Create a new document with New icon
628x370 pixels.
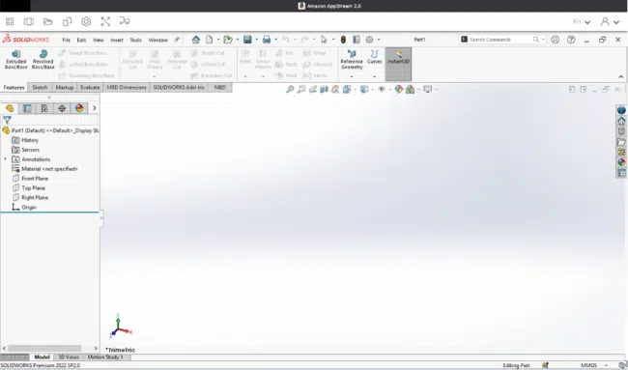(209, 40)
